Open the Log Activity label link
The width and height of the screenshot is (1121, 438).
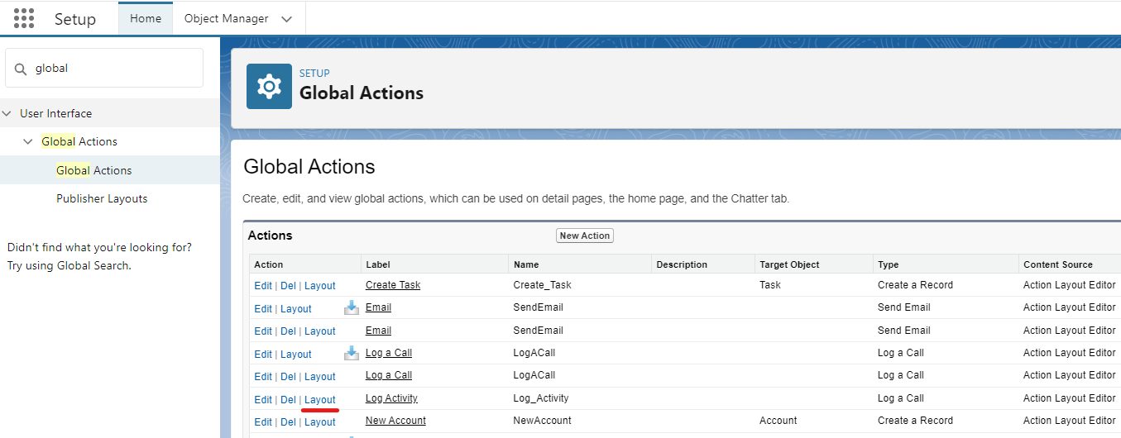pos(391,398)
